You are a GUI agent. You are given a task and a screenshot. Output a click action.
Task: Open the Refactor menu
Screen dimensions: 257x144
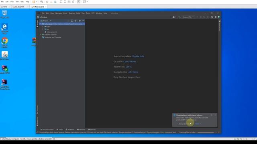pyautogui.click(x=71, y=13)
